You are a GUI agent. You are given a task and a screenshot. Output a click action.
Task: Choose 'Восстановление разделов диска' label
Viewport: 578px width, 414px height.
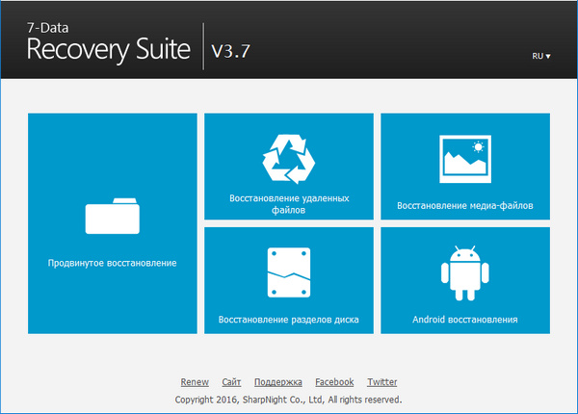click(x=289, y=320)
